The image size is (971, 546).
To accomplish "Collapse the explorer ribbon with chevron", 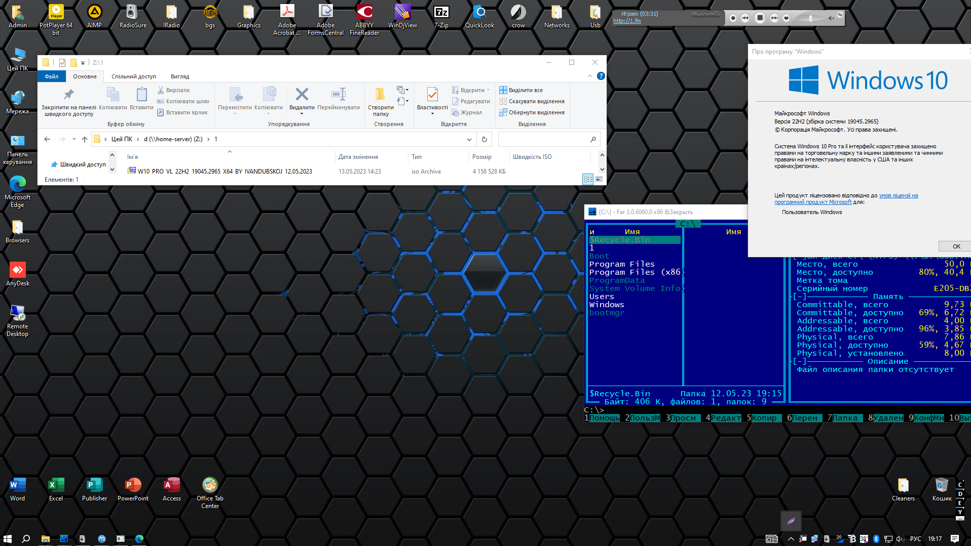I will [x=589, y=76].
